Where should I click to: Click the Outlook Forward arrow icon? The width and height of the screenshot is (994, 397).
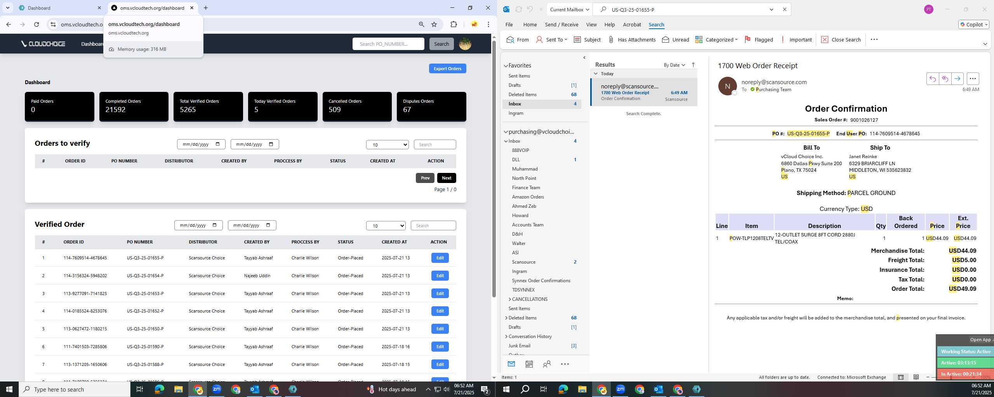957,79
